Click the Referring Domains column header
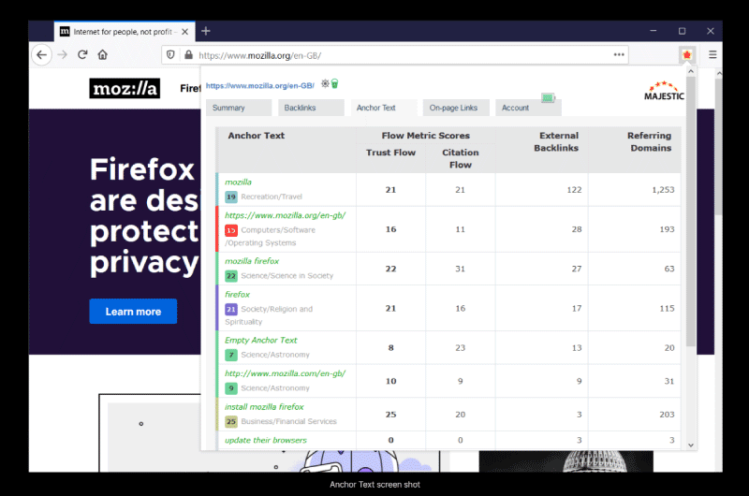 [649, 142]
